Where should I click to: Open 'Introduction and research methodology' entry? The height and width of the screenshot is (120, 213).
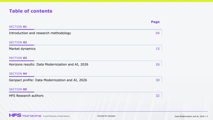click(x=40, y=33)
